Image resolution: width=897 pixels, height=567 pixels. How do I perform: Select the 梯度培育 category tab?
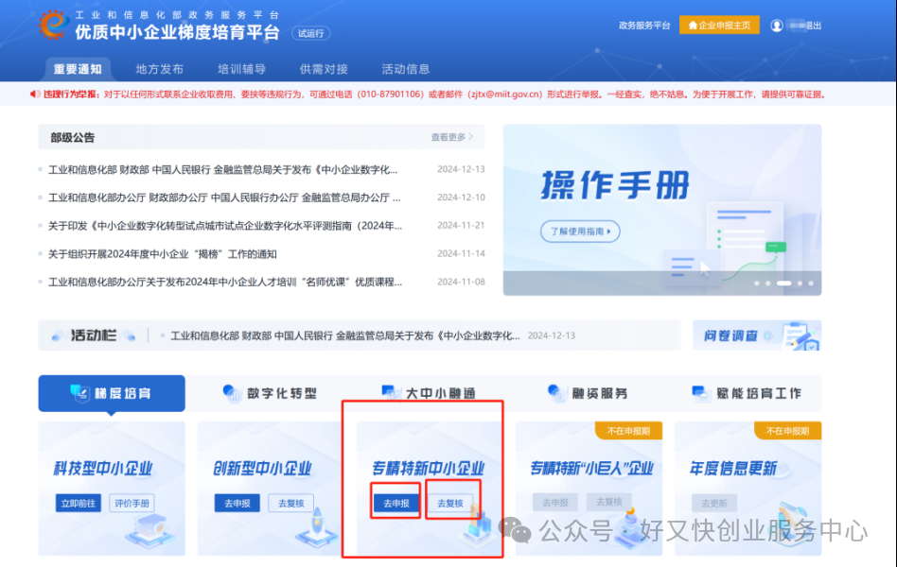point(112,393)
